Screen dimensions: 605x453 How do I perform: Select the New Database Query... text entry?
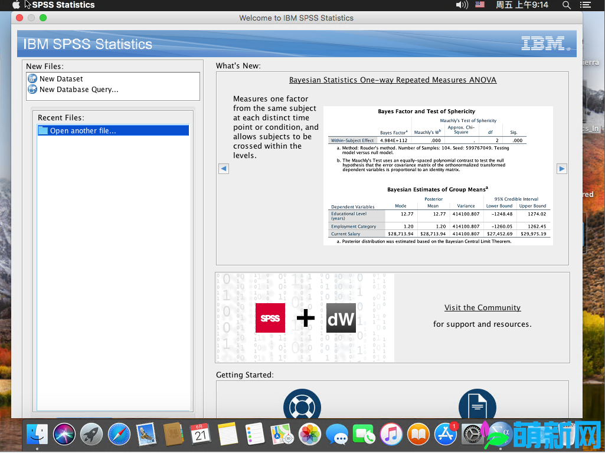coord(79,90)
